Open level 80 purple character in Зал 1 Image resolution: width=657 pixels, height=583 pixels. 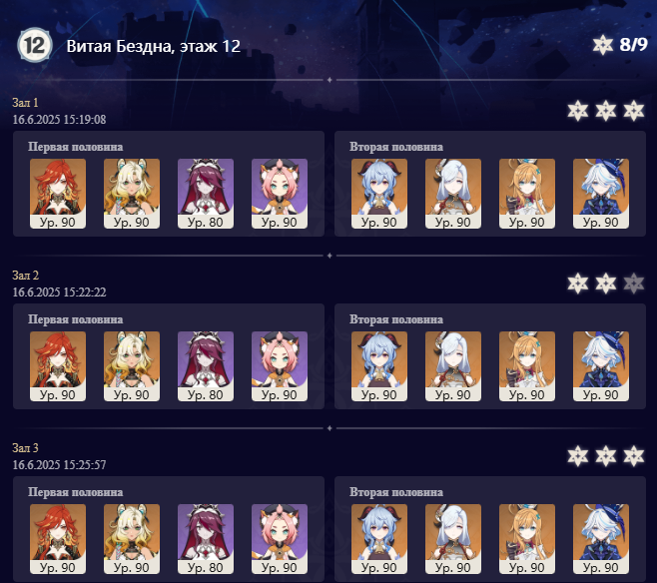coord(206,194)
